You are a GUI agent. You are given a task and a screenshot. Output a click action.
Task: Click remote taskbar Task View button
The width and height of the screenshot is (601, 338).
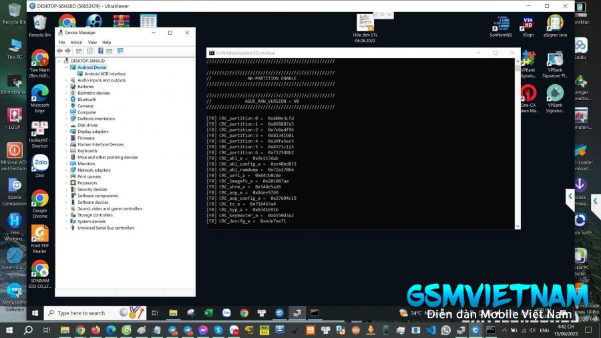(155, 313)
